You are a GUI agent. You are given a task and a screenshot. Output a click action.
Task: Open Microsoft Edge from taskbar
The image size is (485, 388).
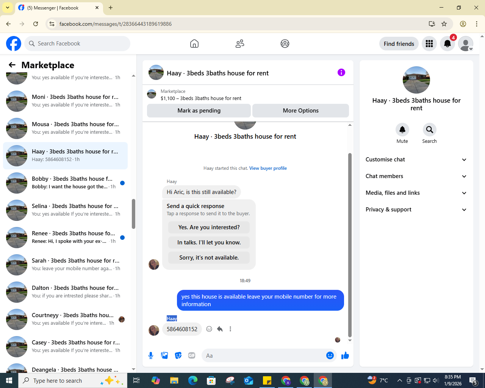point(193,380)
